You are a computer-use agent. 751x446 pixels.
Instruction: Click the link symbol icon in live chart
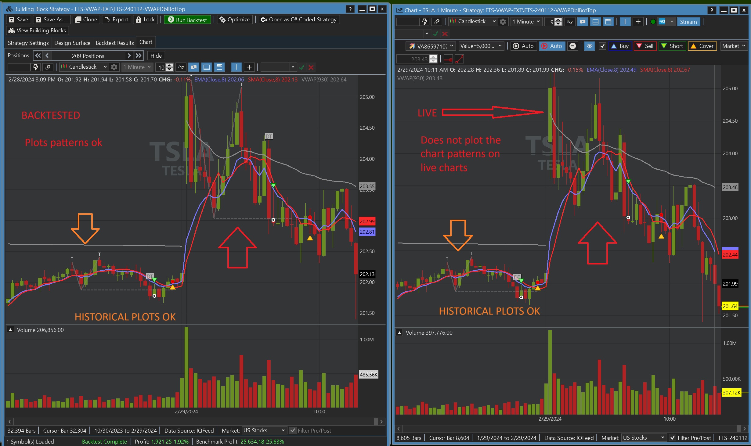click(437, 22)
